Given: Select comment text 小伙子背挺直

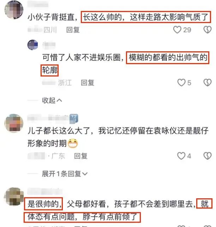Looking at the screenshot, I should [x=51, y=17].
